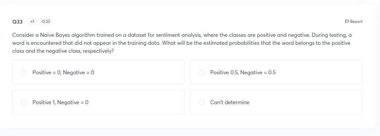The height and width of the screenshot is (136, 380).
Task: Mark the Positive 1, Negative = 0 radio
Action: tap(24, 102)
